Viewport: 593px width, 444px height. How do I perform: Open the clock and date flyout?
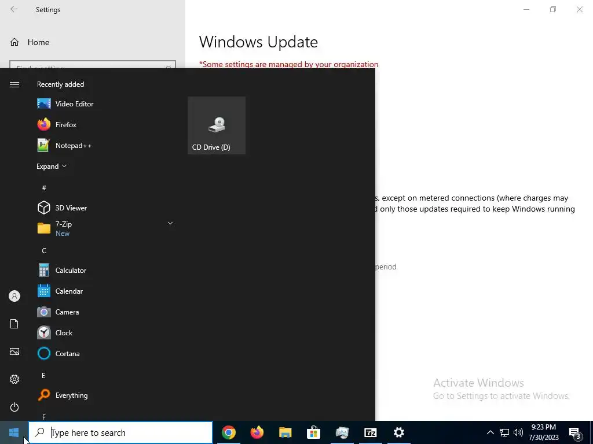(x=543, y=432)
